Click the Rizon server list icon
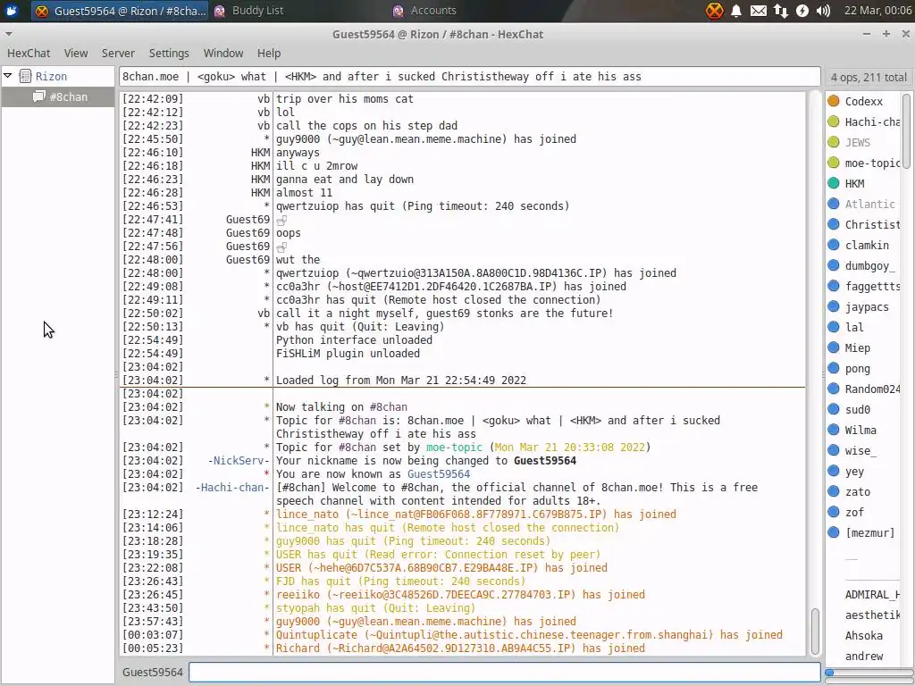The height and width of the screenshot is (686, 915). click(25, 76)
